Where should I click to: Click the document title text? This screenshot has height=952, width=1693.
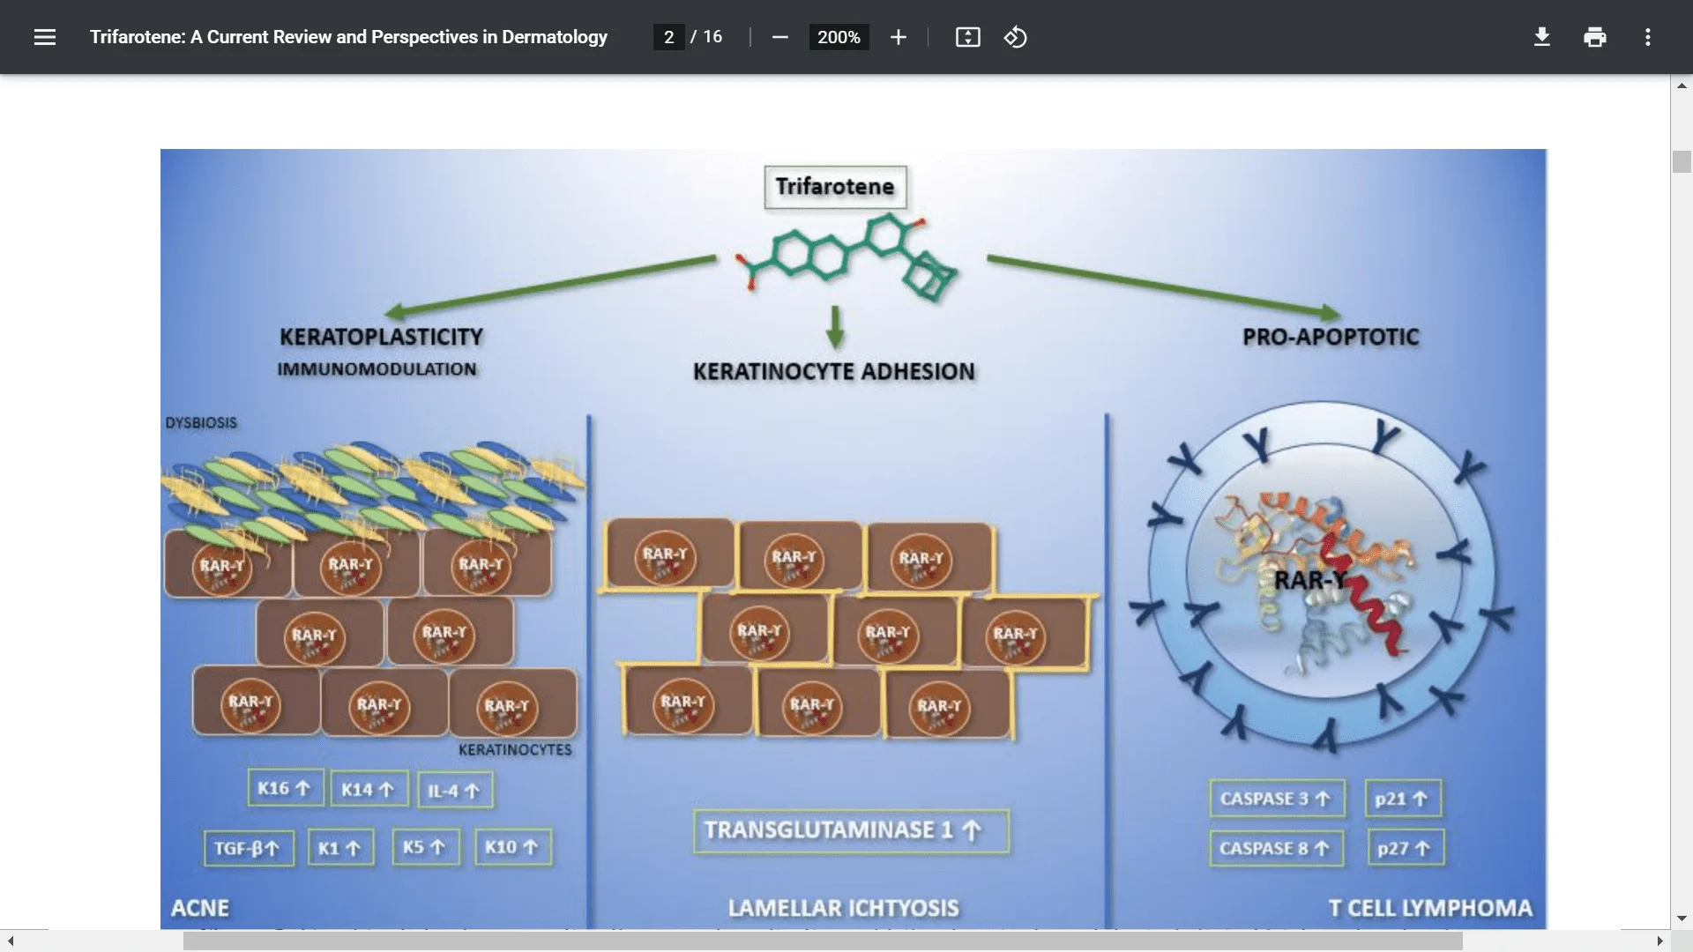point(348,37)
